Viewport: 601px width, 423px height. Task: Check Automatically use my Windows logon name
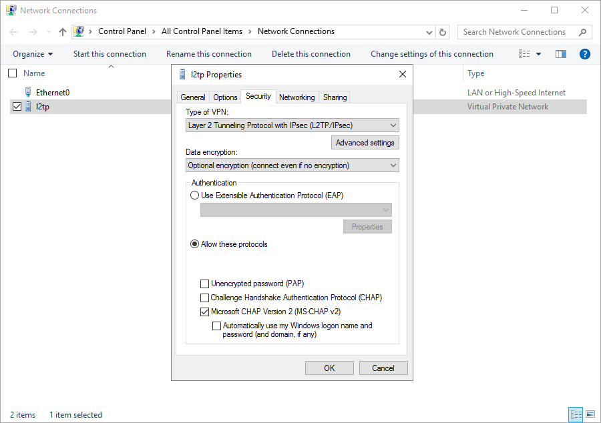(216, 326)
